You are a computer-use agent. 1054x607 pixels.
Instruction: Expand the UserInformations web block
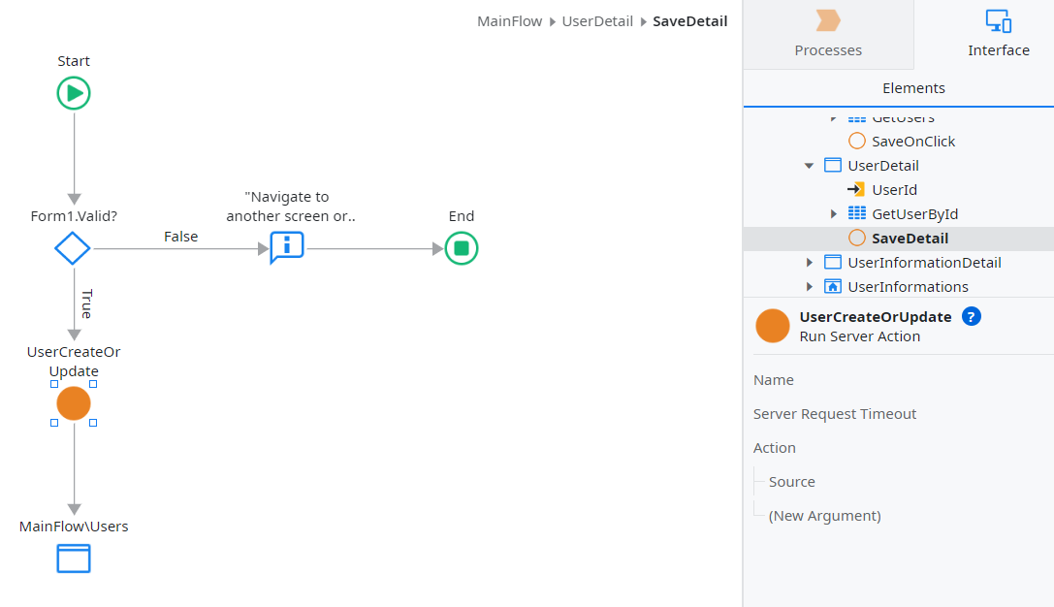tap(810, 286)
